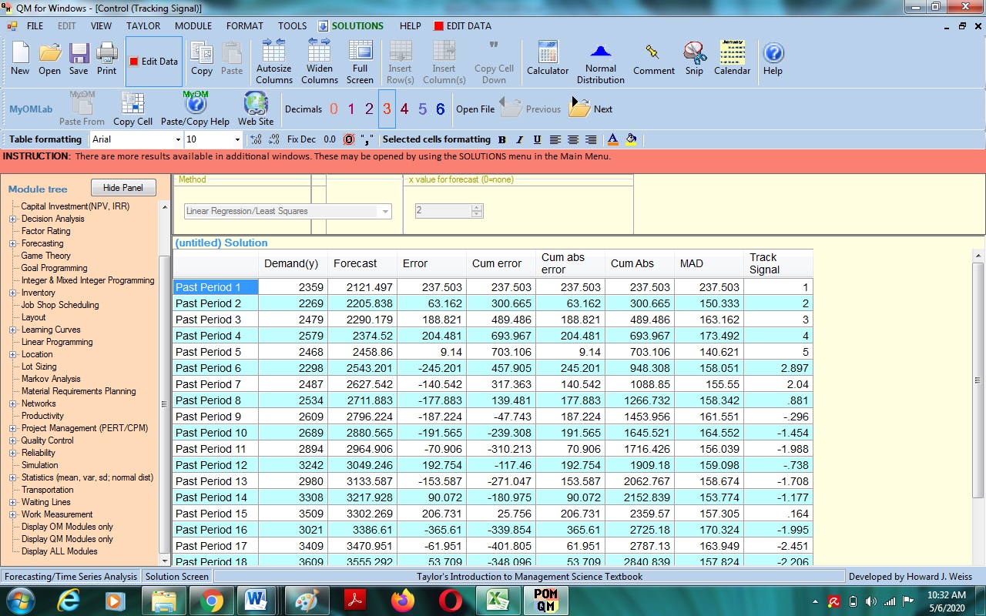Open the cell fill color bucket
The width and height of the screenshot is (986, 616).
click(x=631, y=139)
